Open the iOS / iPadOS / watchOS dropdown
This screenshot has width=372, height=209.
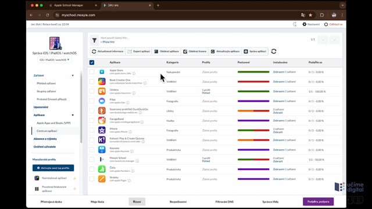pos(54,60)
